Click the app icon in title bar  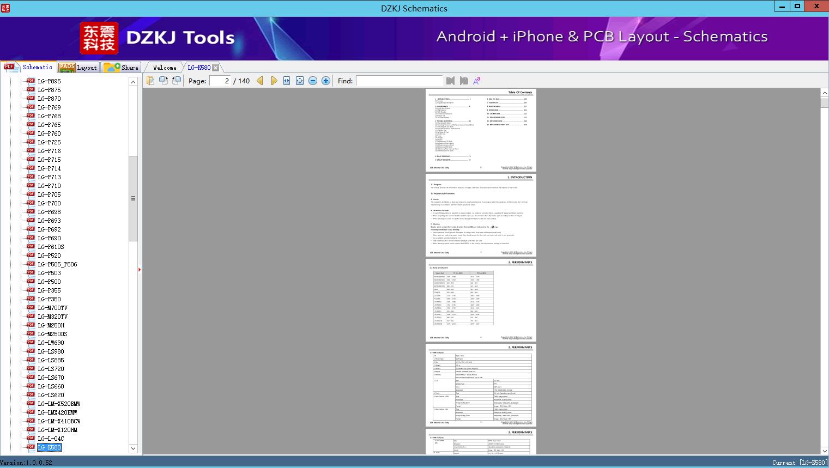(5, 8)
